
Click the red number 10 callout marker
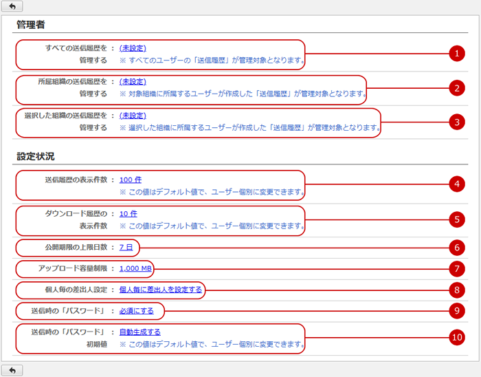(x=456, y=338)
